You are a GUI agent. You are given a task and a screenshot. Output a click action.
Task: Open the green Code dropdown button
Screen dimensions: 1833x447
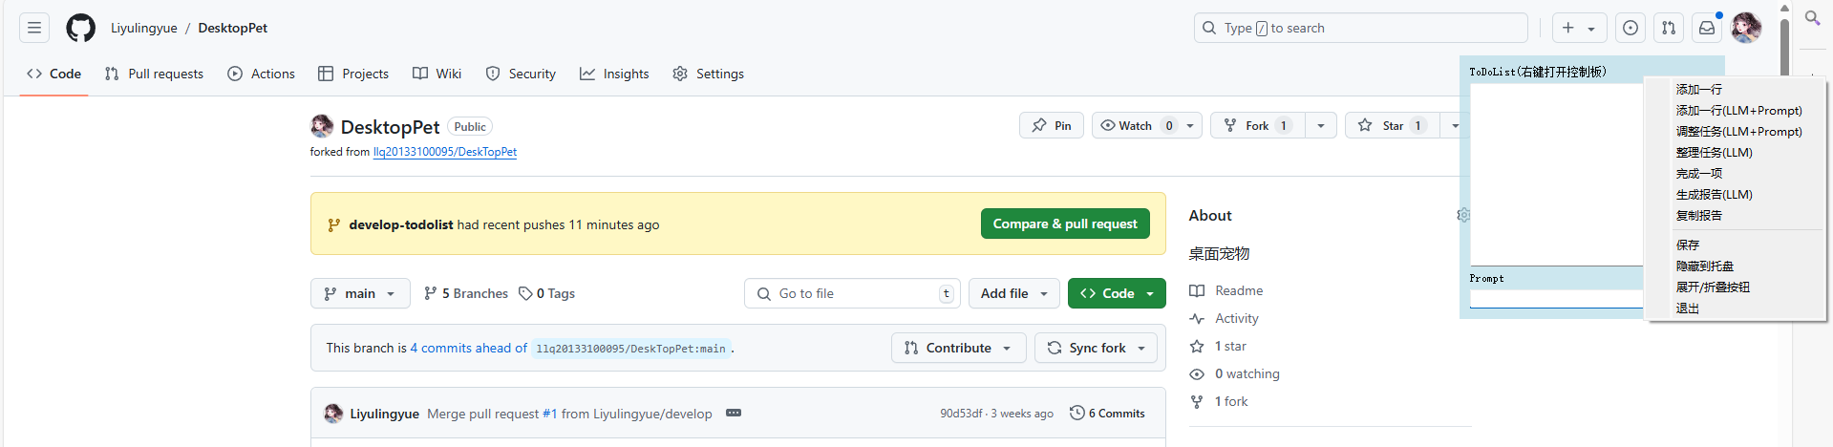point(1117,293)
